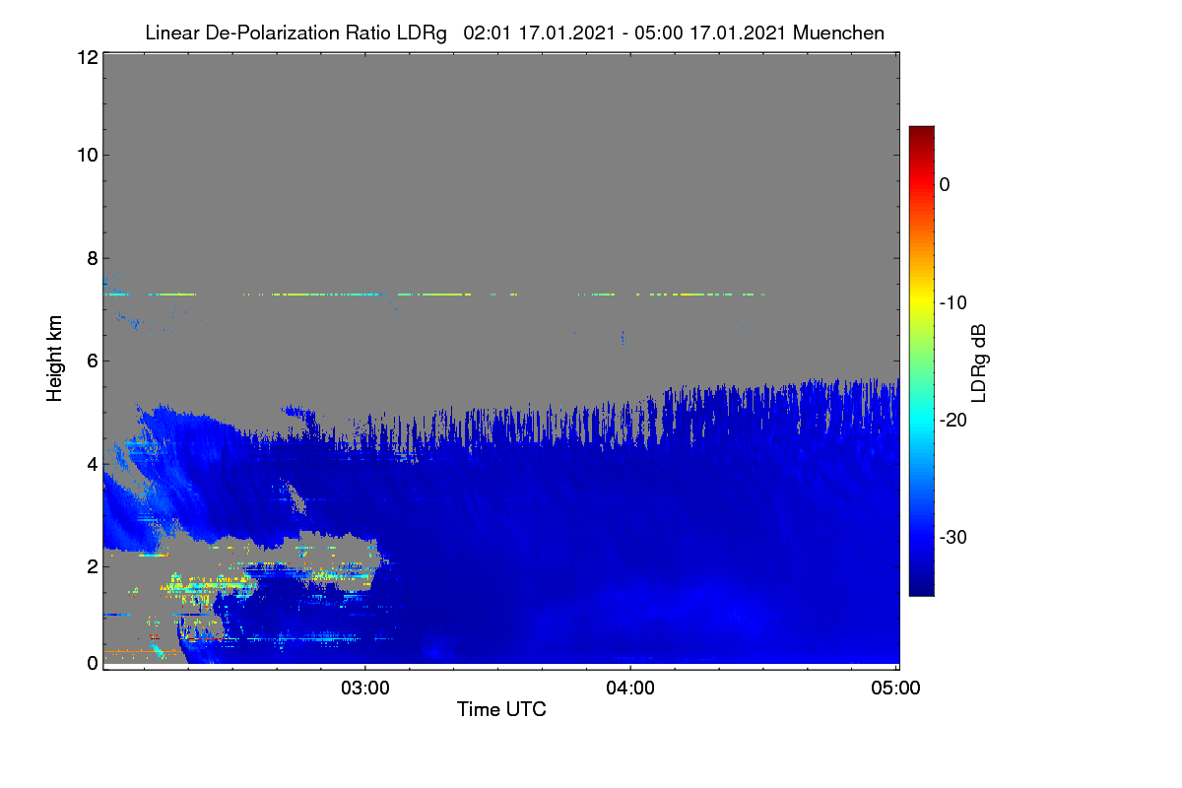Screen dimensions: 1182x788
Task: Click the 12 height tick label
Action: tap(86, 58)
